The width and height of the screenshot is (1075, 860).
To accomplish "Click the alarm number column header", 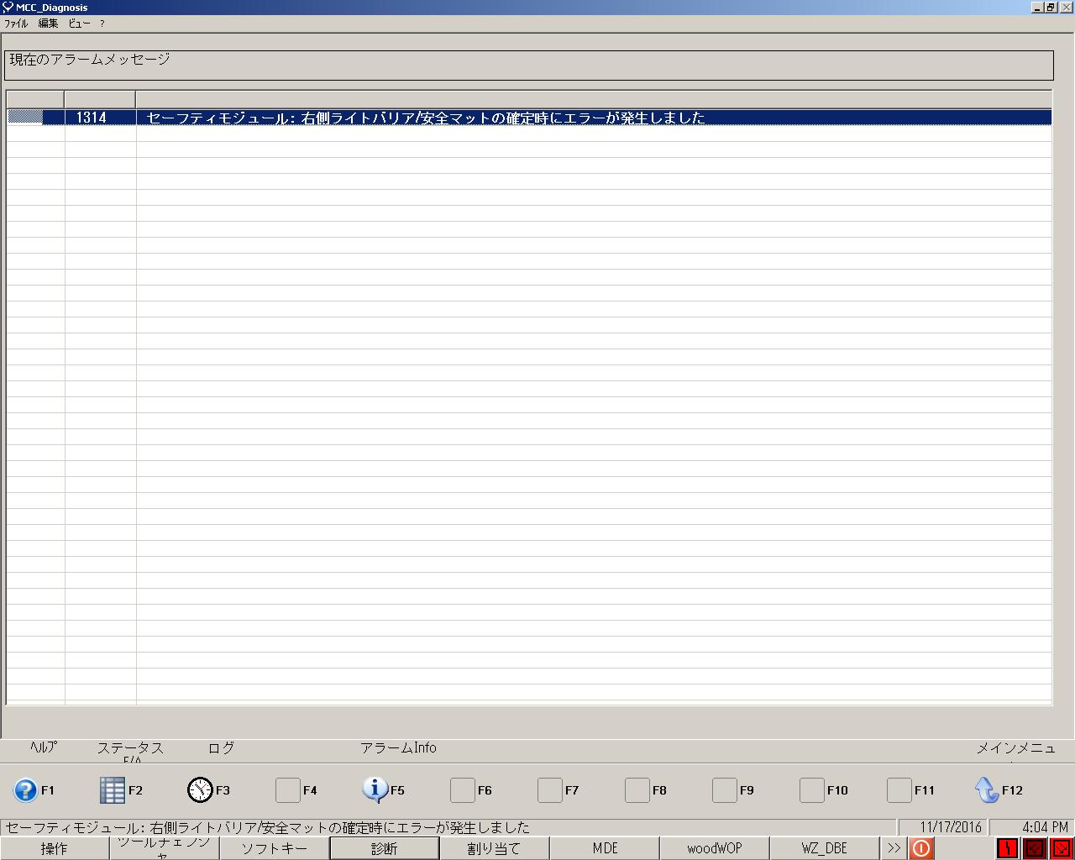I will tap(100, 99).
